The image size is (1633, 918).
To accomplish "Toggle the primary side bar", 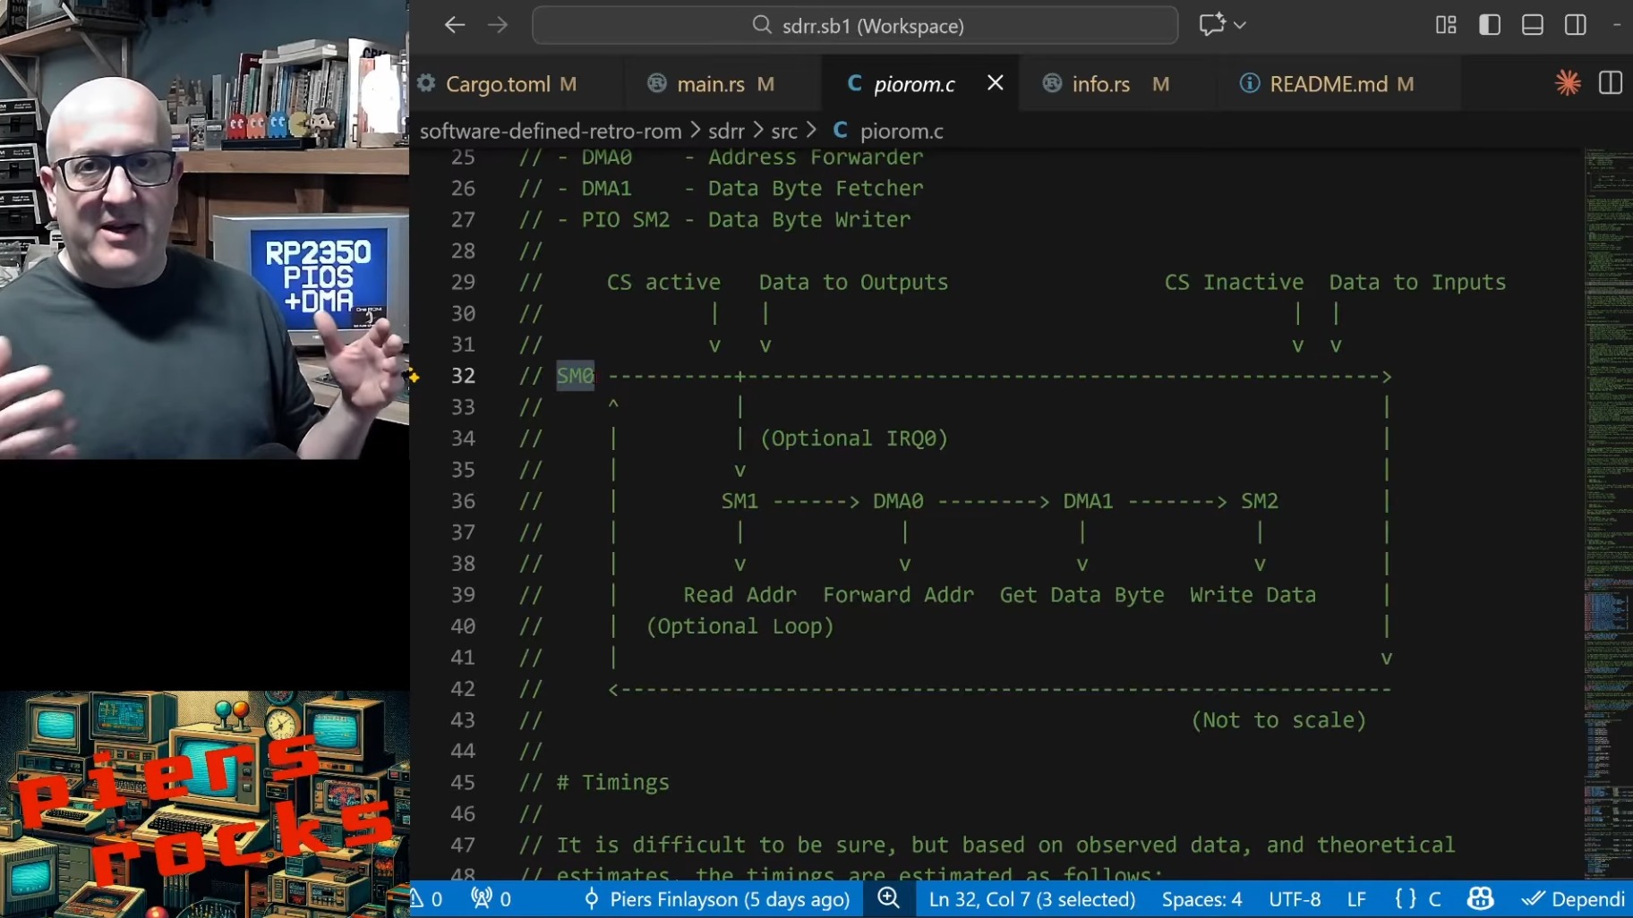I will (x=1490, y=25).
